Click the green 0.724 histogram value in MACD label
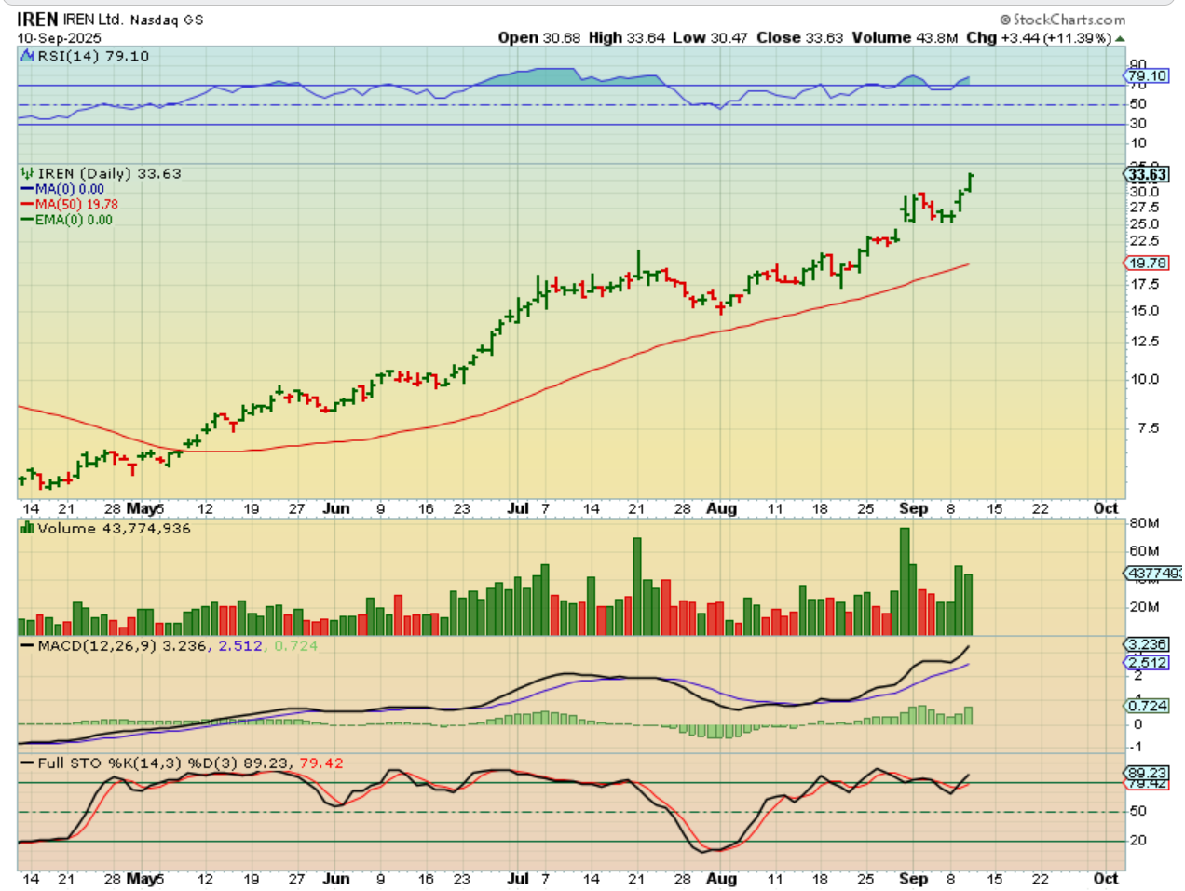The image size is (1185, 891). point(295,645)
